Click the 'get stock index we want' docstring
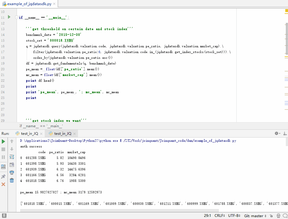 coord(56,121)
